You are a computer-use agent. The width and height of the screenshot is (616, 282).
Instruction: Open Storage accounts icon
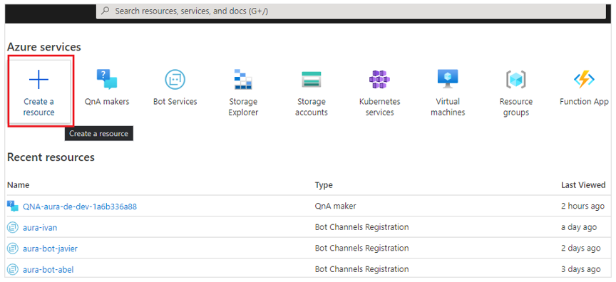[311, 80]
